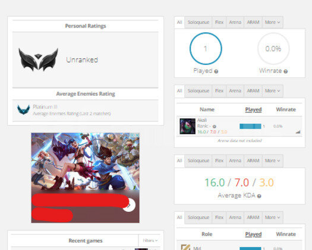Click the Akali champion name

[202, 120]
